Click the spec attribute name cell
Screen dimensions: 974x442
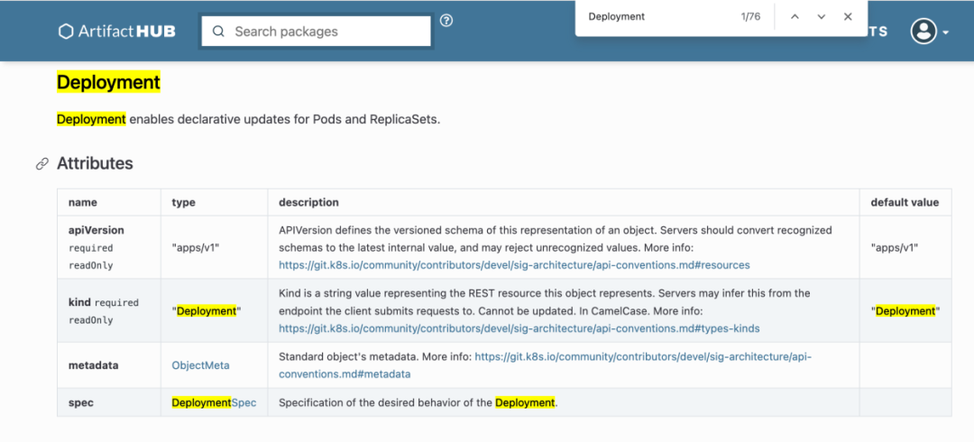[x=109, y=403]
